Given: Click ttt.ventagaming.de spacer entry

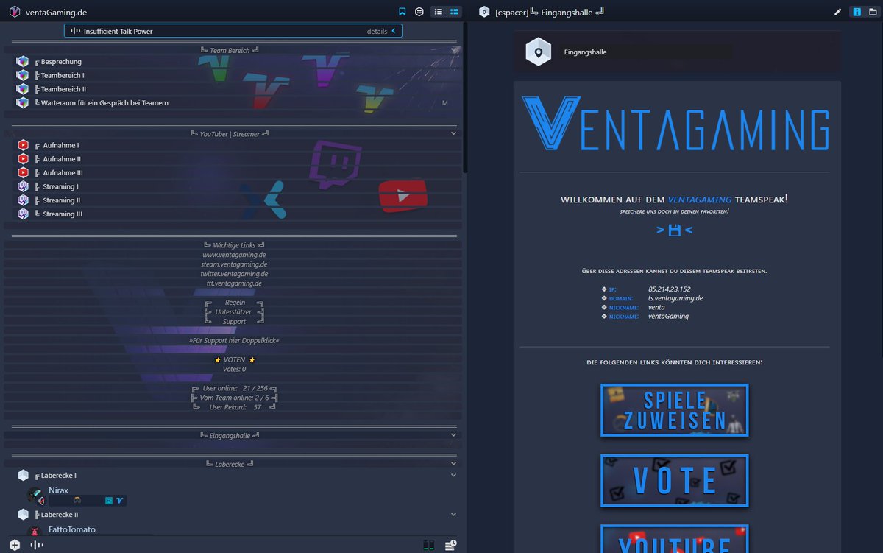Looking at the screenshot, I should pyautogui.click(x=234, y=283).
